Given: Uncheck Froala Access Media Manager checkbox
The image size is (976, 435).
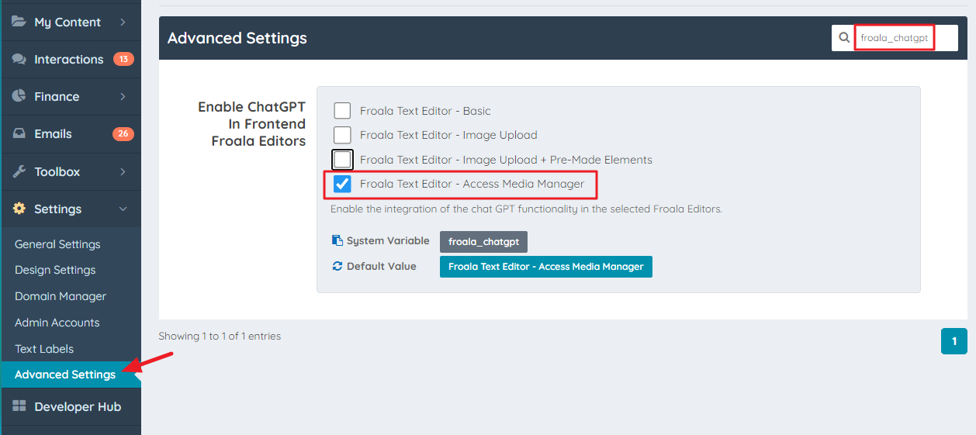Looking at the screenshot, I should 342,184.
